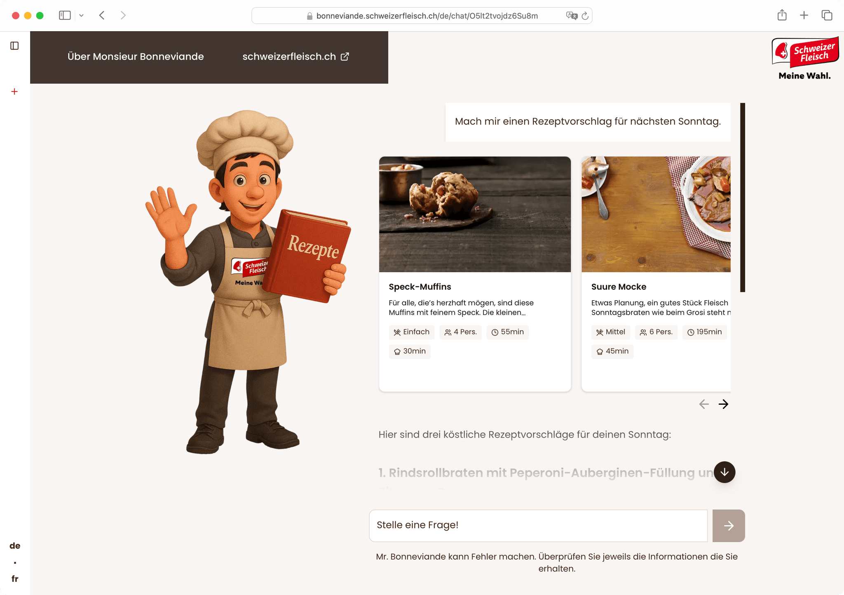Open the Share icon in the browser toolbar
This screenshot has height=595, width=844.
coord(783,15)
